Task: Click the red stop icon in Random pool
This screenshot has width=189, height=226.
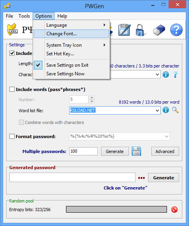Action: [174, 210]
